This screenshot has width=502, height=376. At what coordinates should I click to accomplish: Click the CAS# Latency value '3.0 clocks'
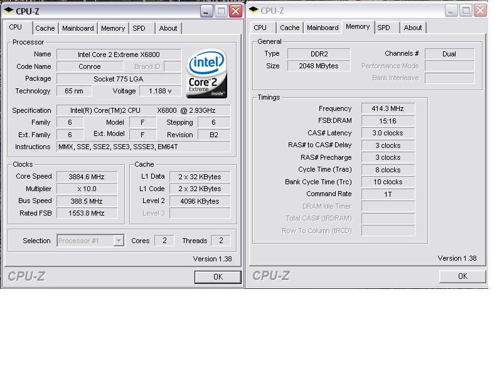click(x=388, y=133)
